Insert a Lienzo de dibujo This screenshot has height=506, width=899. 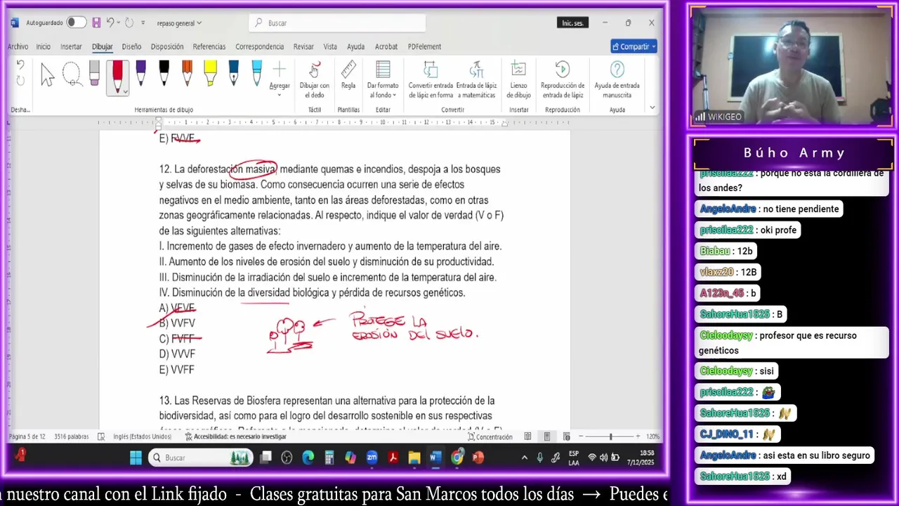[518, 79]
